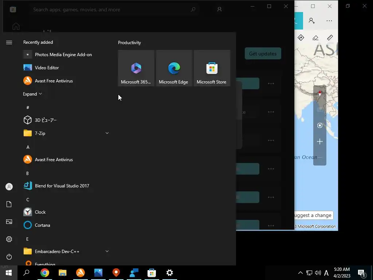
Task: Open the clock and date flyout
Action: (342, 273)
